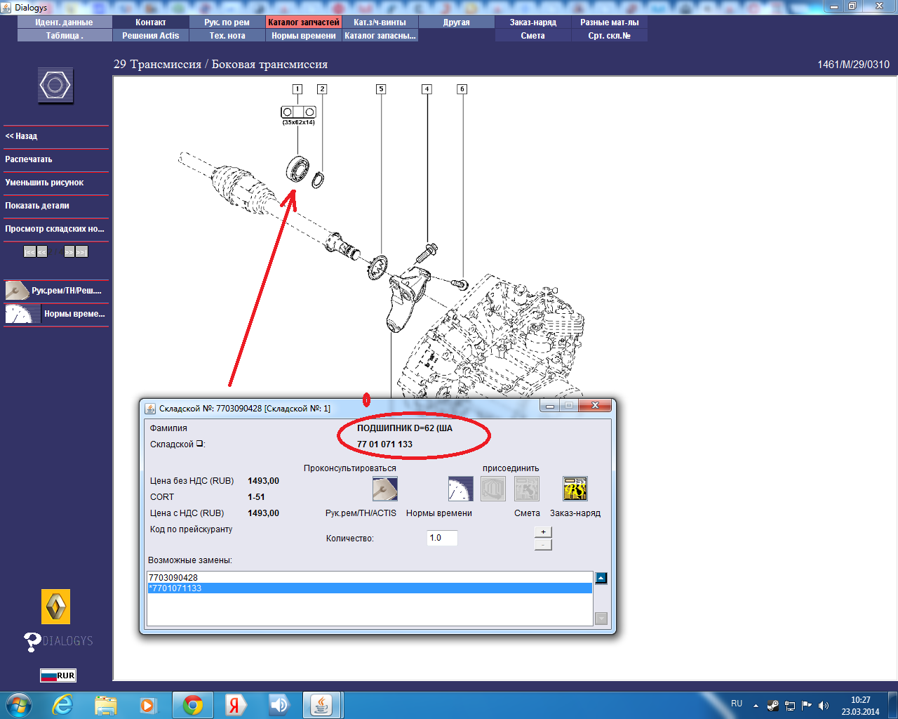Open the Action Center flag in the system tray
Screen dimensions: 898x719
pos(807,706)
